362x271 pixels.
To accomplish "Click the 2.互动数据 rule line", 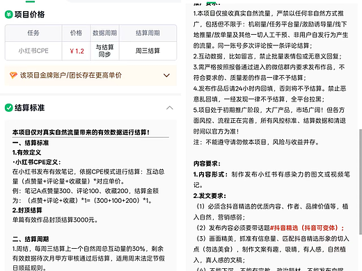I will point(267,56).
